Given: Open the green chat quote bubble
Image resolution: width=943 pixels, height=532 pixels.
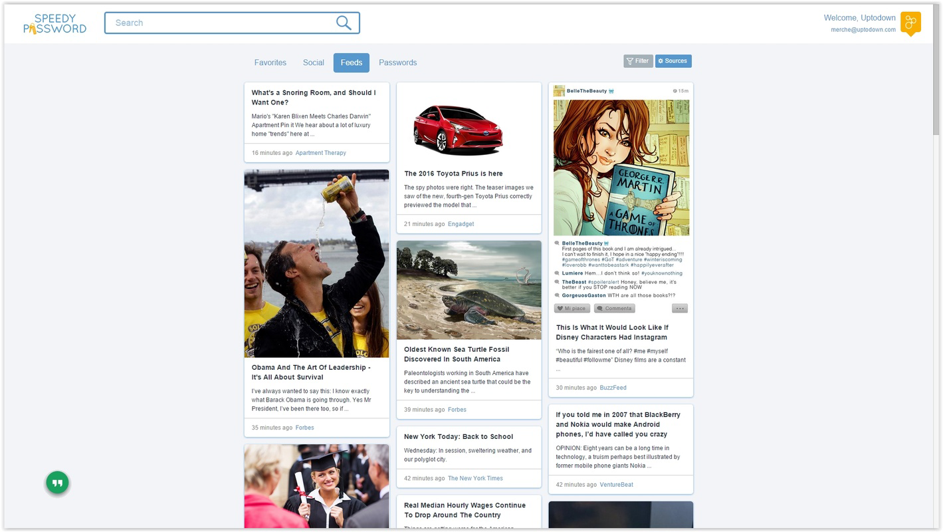Looking at the screenshot, I should pyautogui.click(x=57, y=483).
